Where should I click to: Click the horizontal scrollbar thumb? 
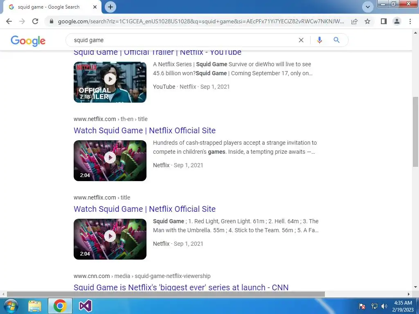(x=166, y=294)
